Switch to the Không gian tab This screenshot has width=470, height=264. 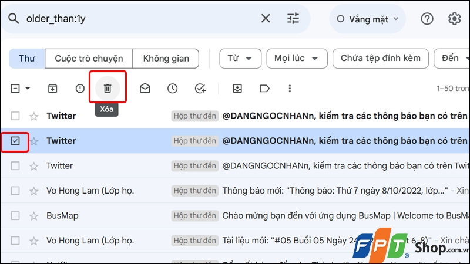pyautogui.click(x=166, y=59)
